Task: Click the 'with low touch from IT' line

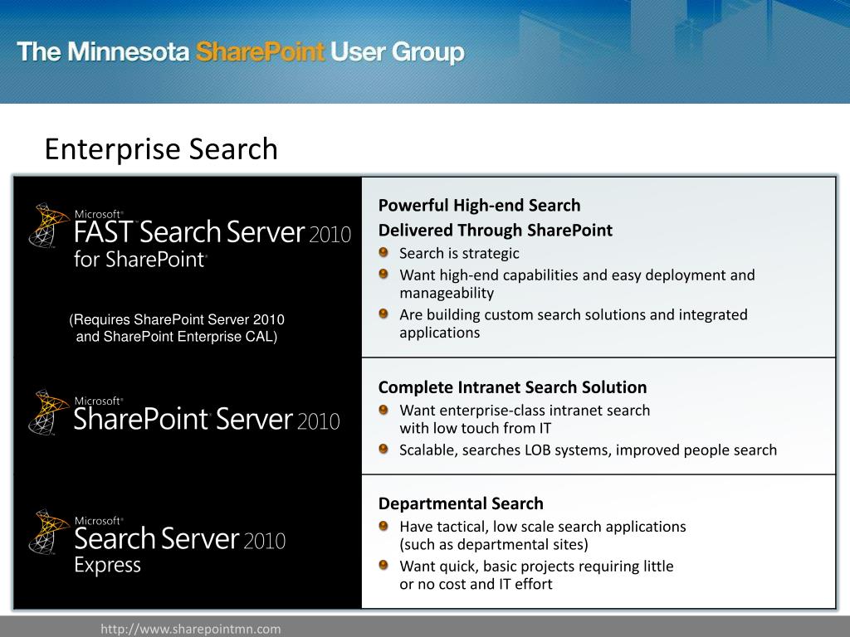Action: 476,429
